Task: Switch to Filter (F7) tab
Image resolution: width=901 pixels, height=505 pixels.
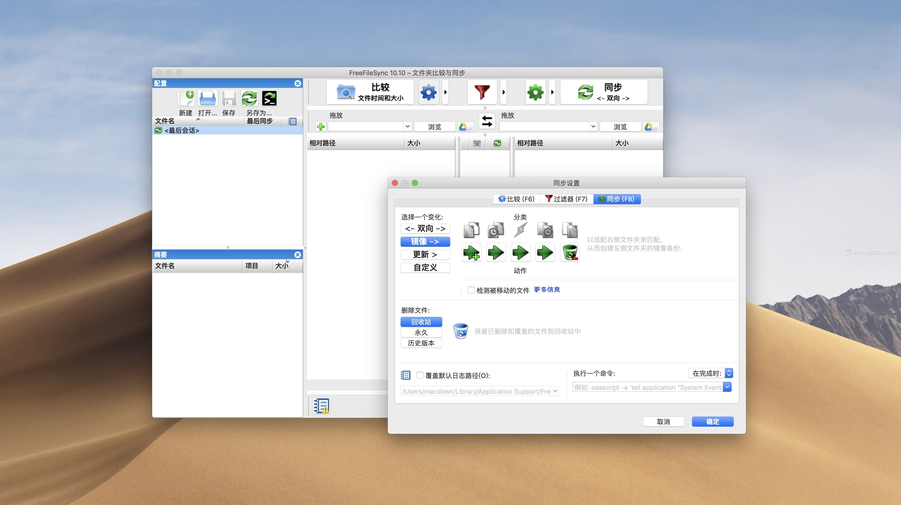Action: coord(567,199)
